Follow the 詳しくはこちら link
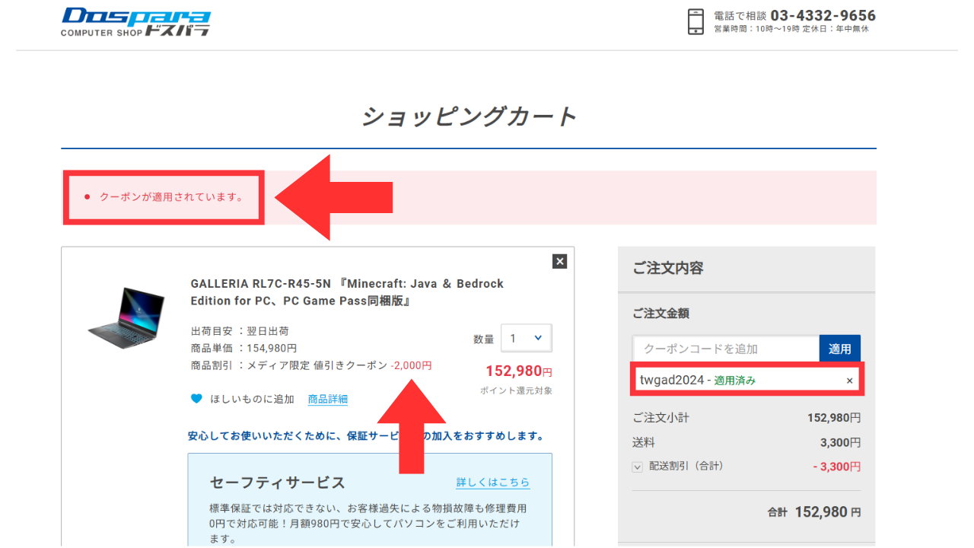974x548 pixels. pos(492,483)
